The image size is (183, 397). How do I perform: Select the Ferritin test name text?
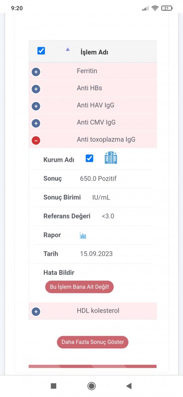pos(87,71)
